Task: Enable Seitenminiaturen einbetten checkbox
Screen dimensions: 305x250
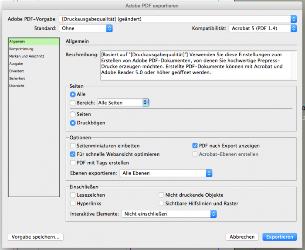Action: coord(73,146)
